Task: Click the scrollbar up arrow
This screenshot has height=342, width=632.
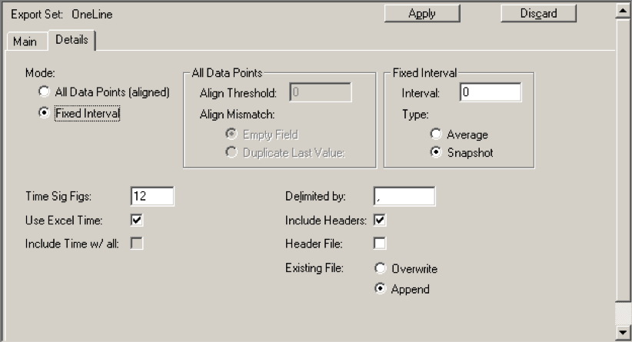Action: [624, 9]
